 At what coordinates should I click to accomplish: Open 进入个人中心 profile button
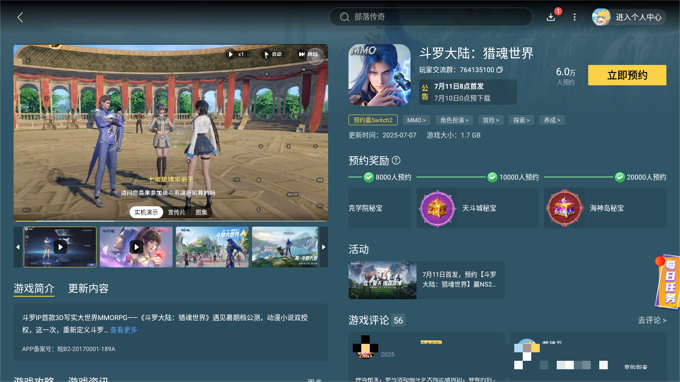point(629,17)
